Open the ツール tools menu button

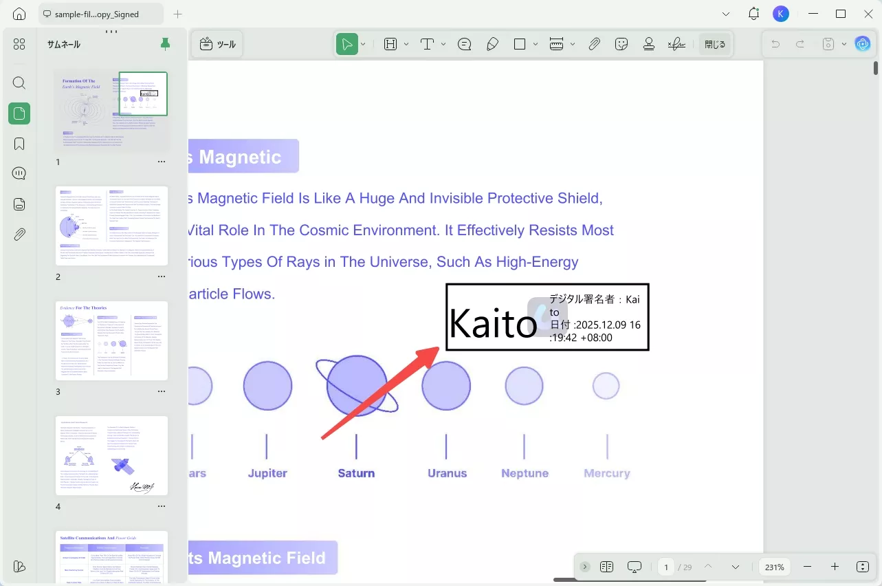point(217,44)
